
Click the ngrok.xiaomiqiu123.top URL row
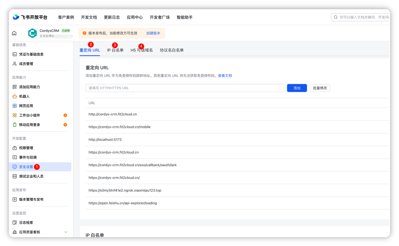(x=237, y=190)
